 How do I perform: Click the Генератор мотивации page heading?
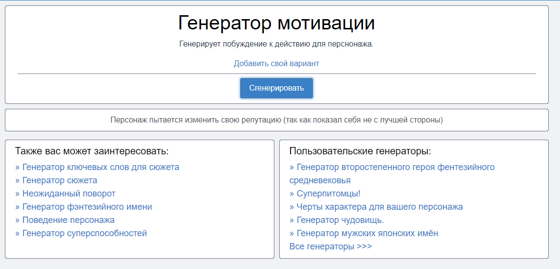click(276, 23)
